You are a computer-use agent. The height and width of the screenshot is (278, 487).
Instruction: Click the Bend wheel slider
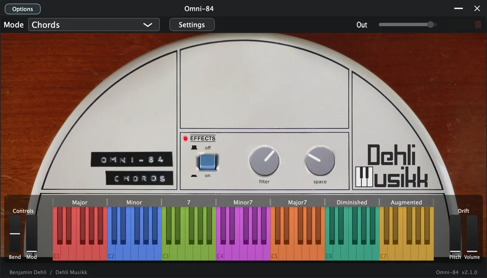click(15, 234)
